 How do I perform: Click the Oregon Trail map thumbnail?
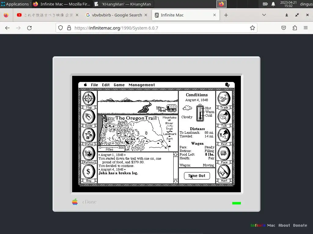coord(138,133)
